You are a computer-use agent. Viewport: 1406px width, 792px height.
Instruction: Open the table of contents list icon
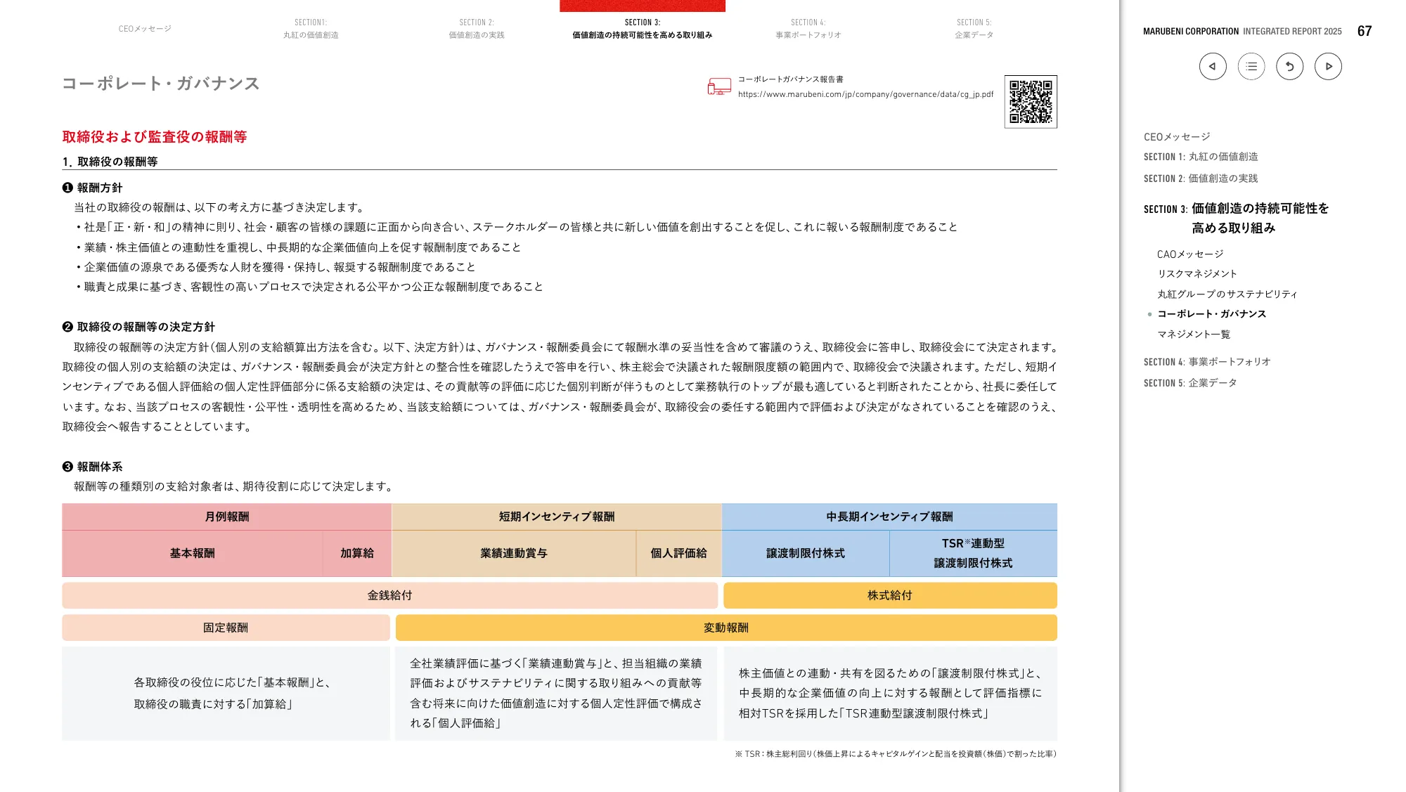click(1251, 66)
